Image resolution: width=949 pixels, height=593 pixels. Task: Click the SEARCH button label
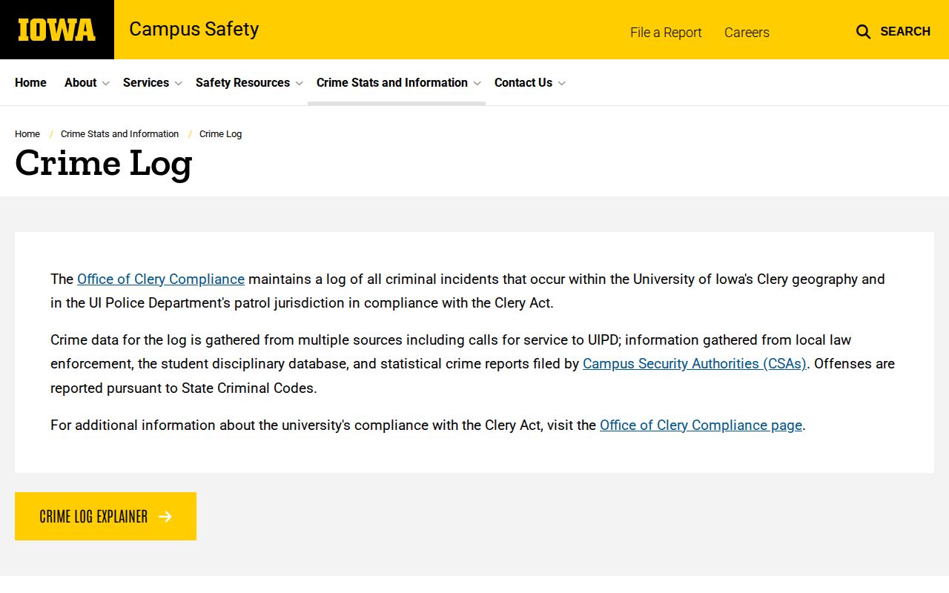coord(905,31)
